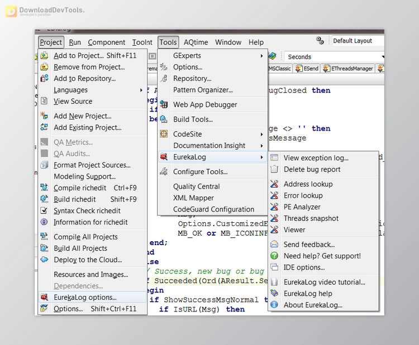Expand the Documentation Insight submenu arrow
Viewport: 419px width, 345px height.
point(262,146)
